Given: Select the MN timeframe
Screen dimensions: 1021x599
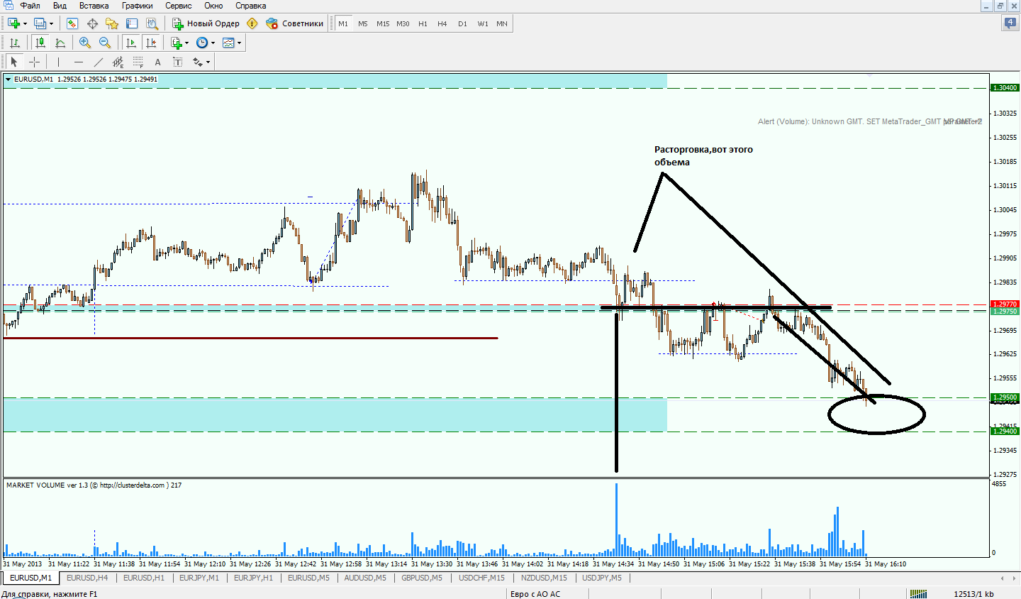Looking at the screenshot, I should click(x=502, y=23).
